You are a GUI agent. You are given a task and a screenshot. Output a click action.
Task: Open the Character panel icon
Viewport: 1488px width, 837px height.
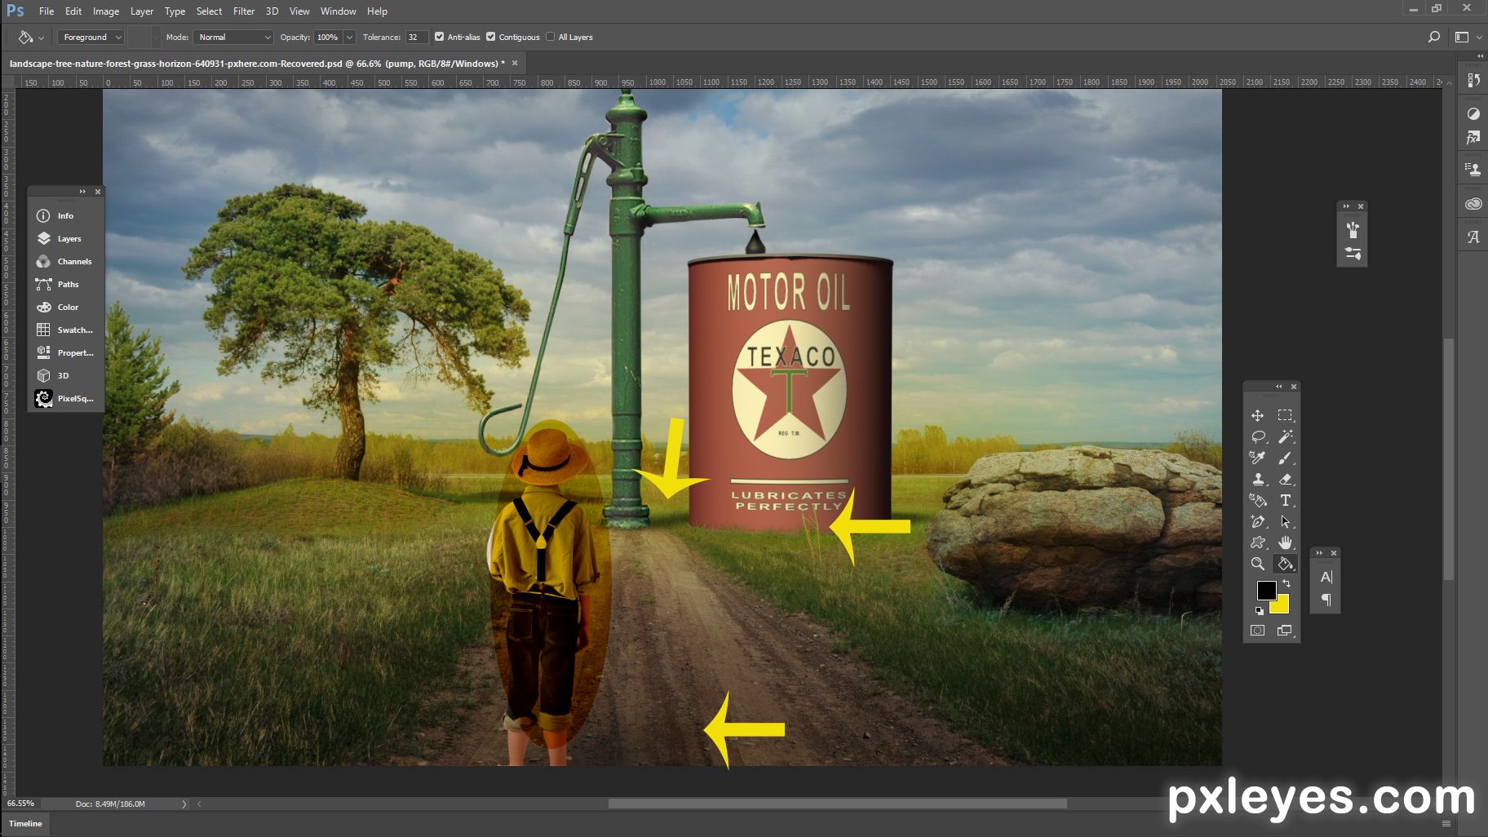coord(1326,578)
